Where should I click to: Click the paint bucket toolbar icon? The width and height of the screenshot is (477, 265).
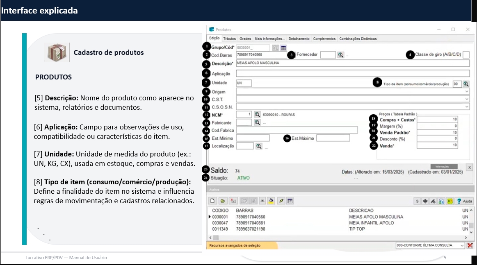[271, 201]
